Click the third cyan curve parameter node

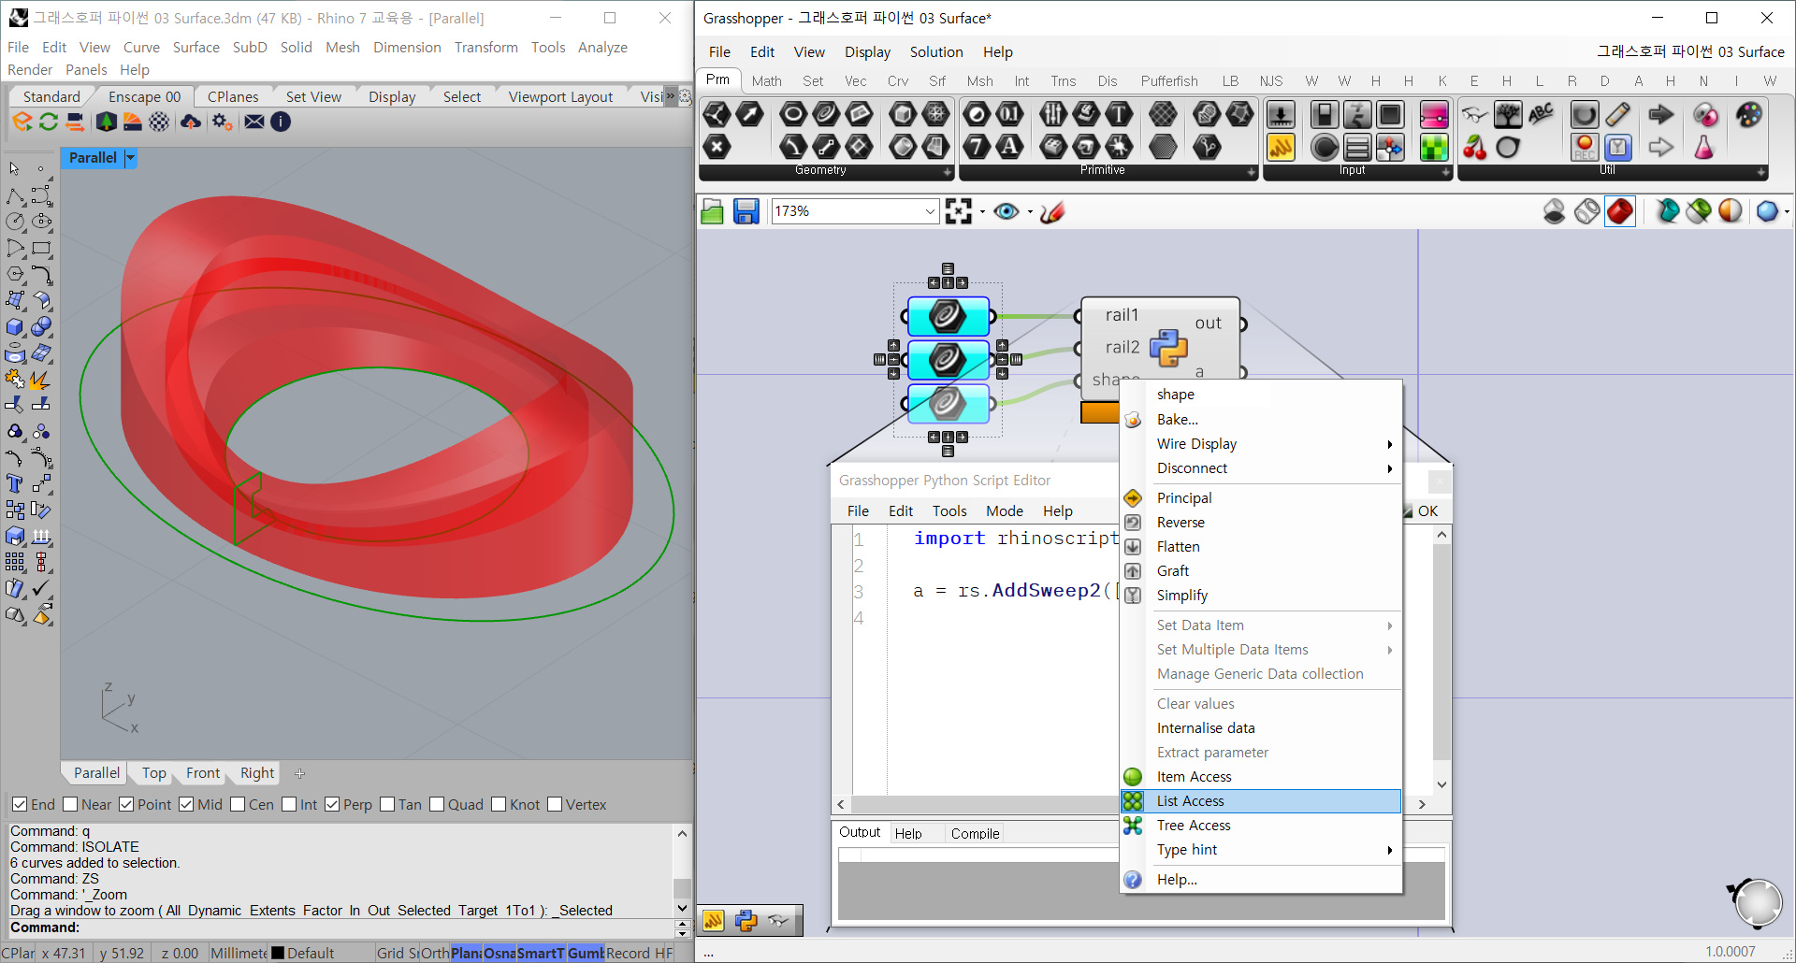click(948, 404)
